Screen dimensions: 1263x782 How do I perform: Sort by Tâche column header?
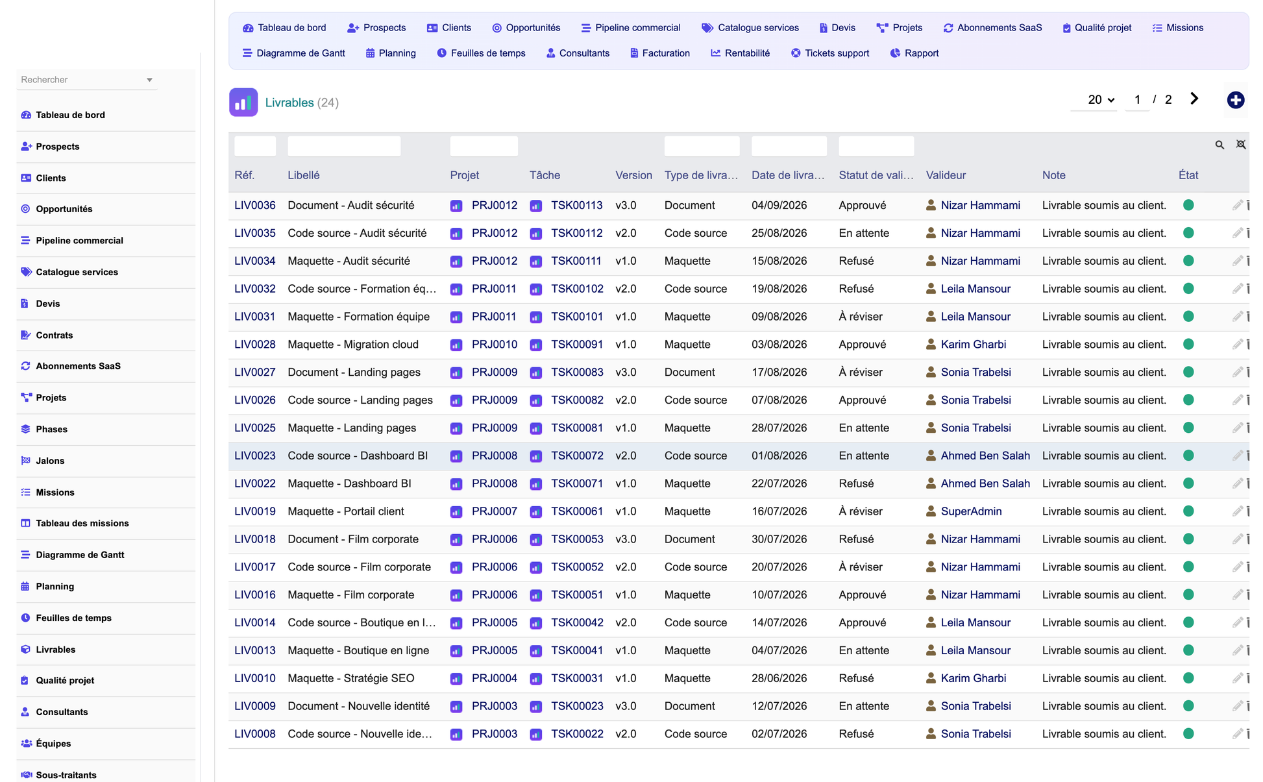(545, 175)
